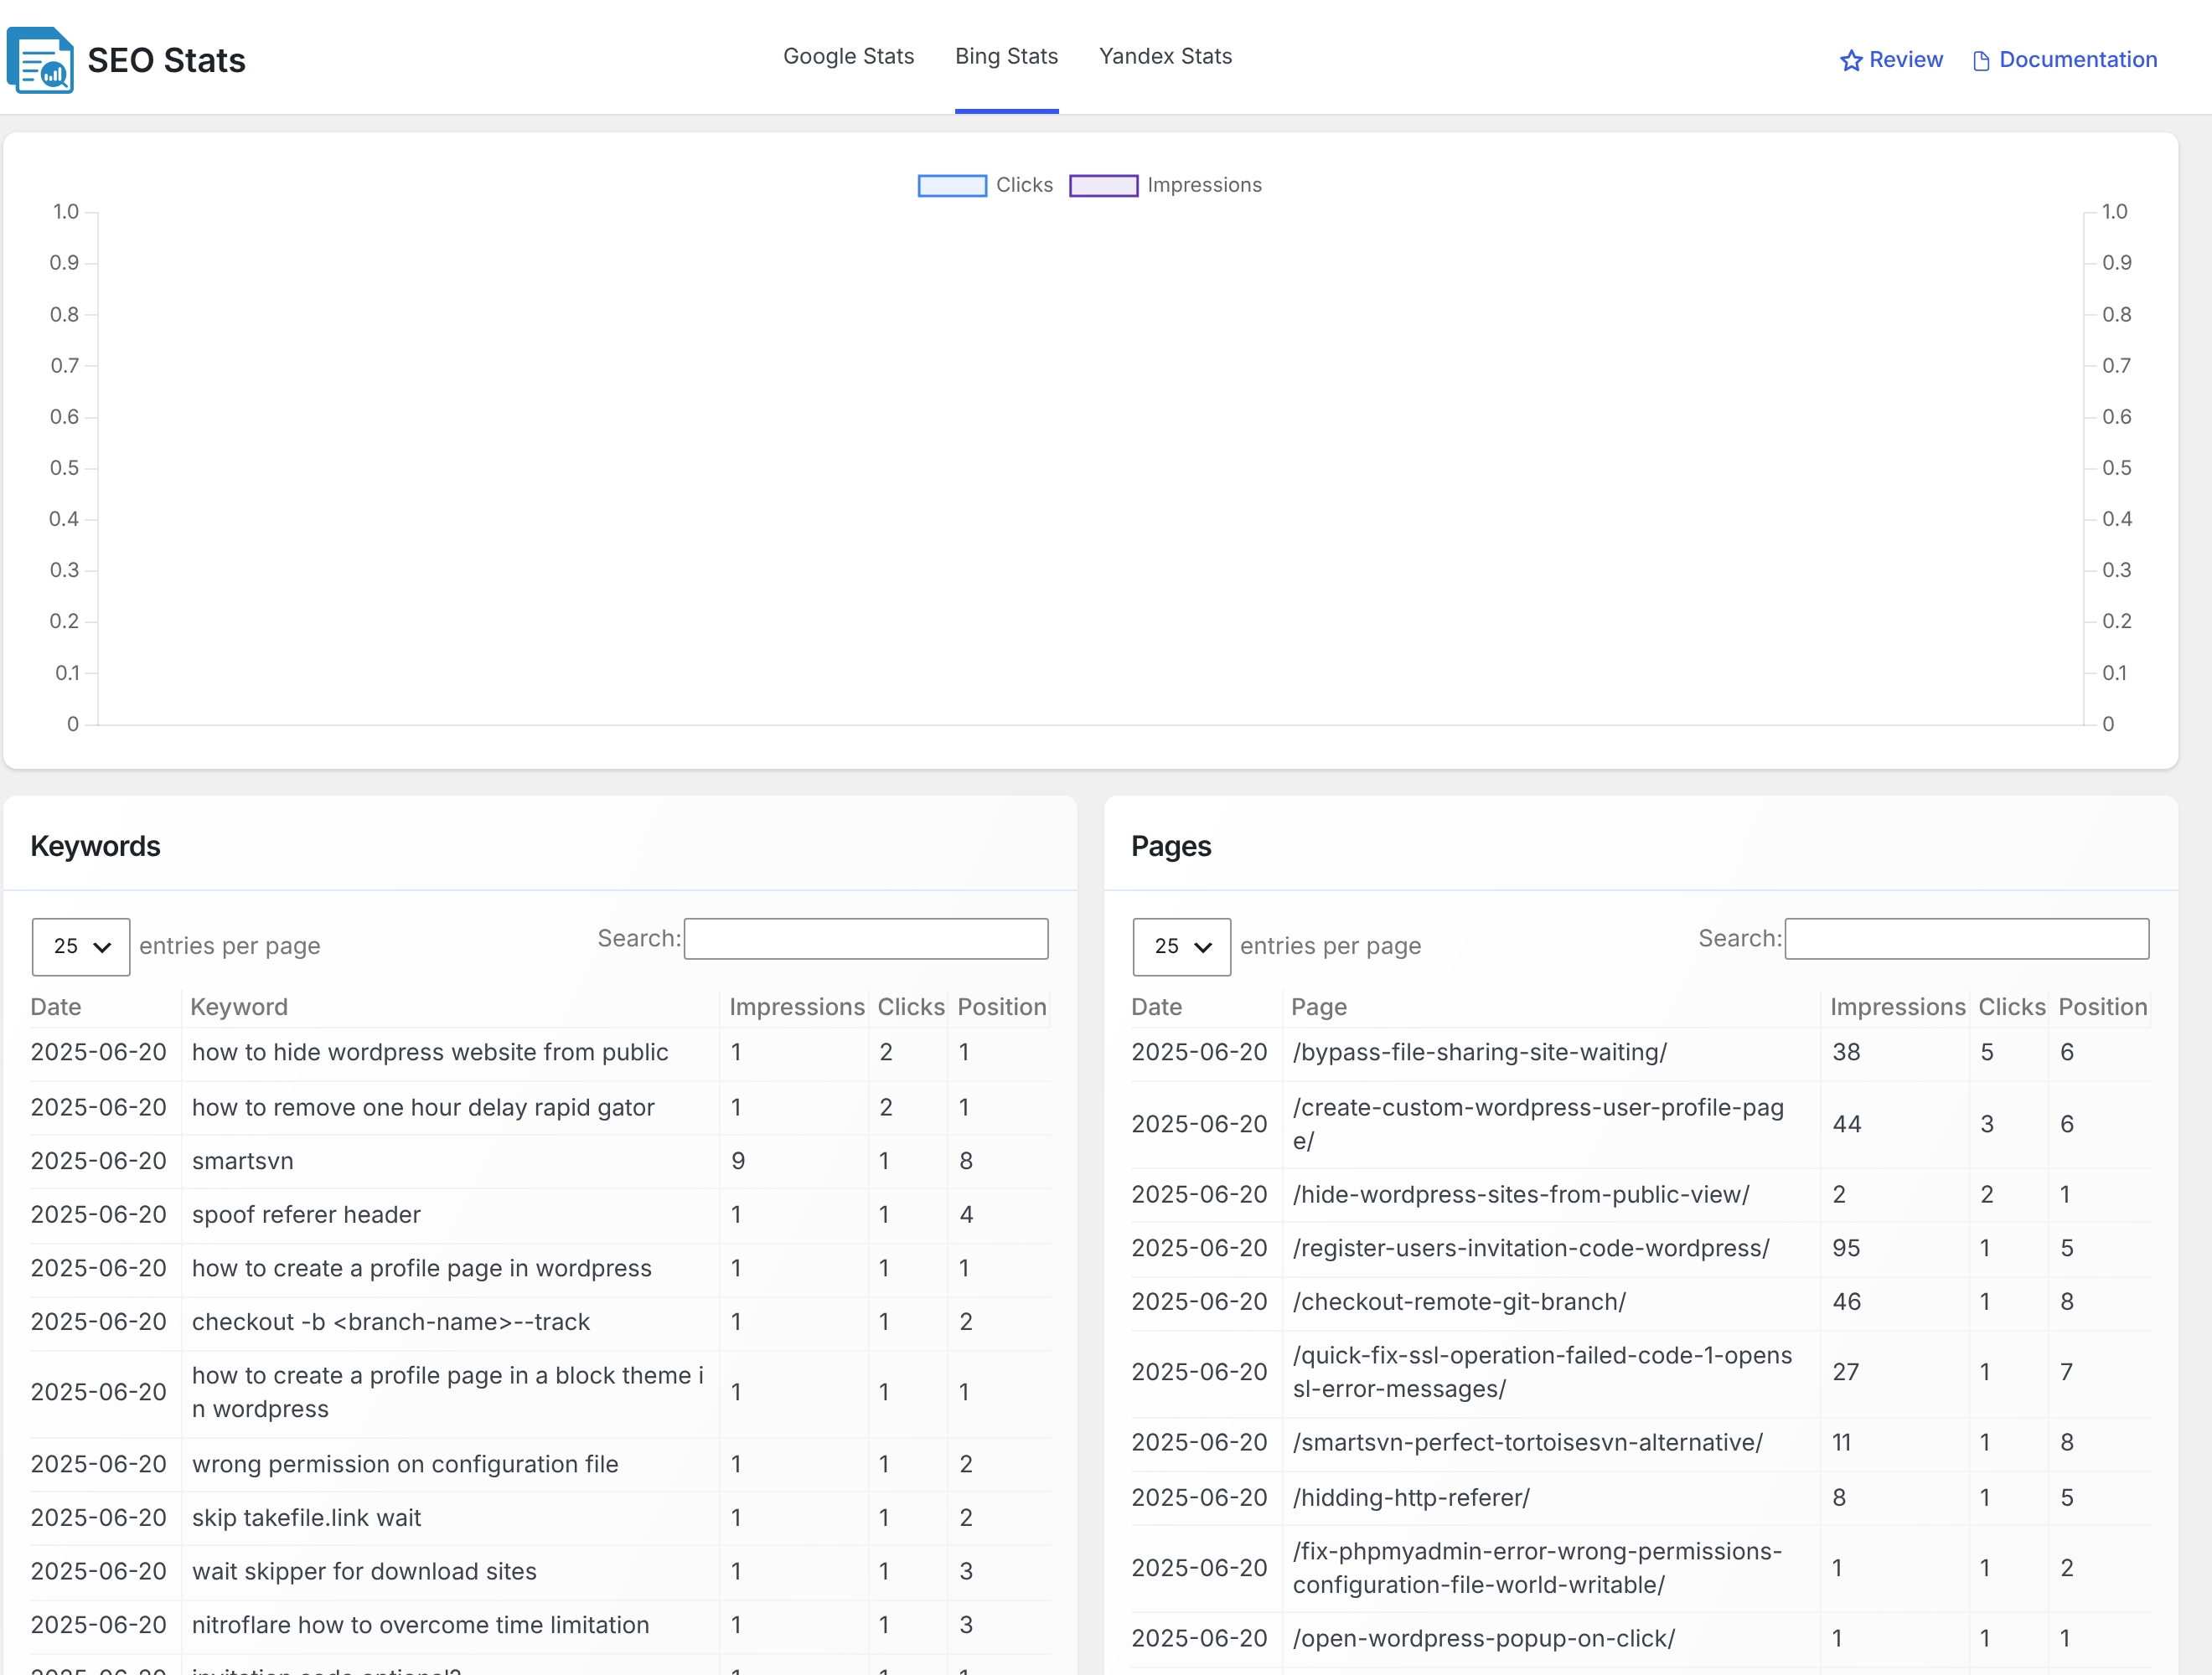Sort Pages table by Date column
The height and width of the screenshot is (1675, 2212).
(1156, 1008)
